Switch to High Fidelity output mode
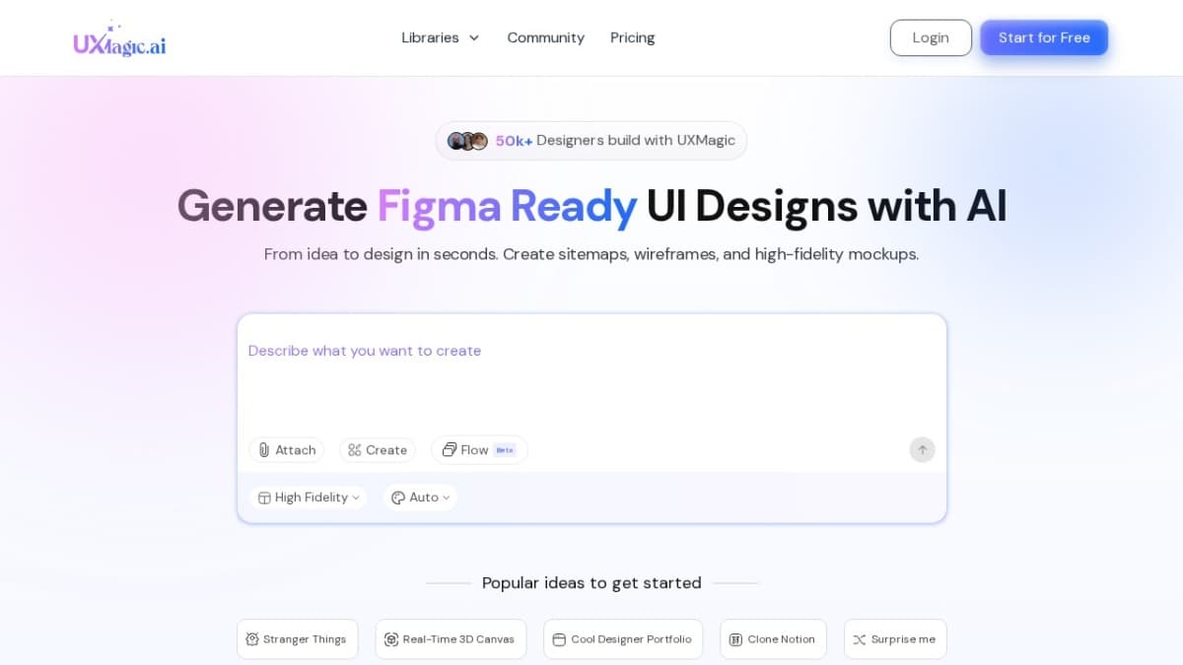 click(309, 497)
